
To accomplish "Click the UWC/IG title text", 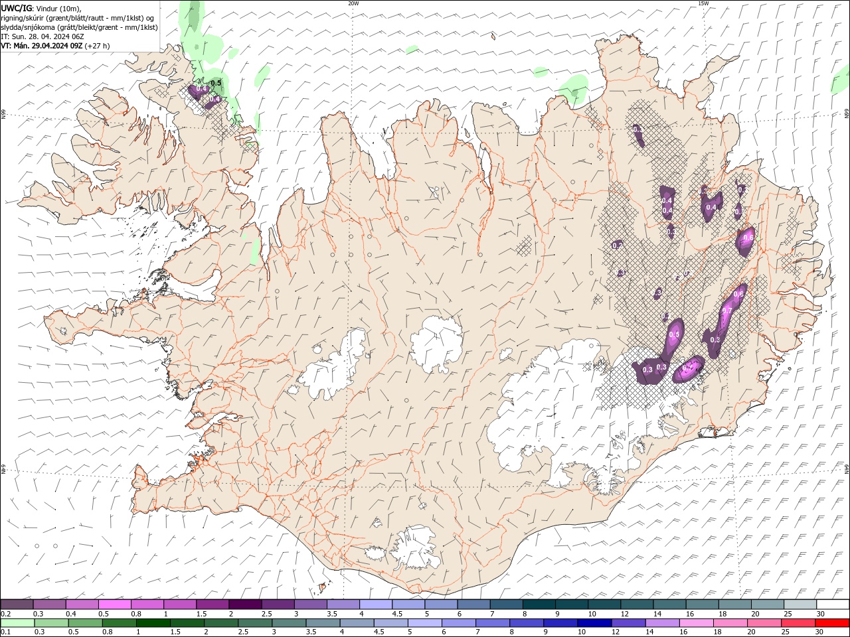I will tap(17, 8).
